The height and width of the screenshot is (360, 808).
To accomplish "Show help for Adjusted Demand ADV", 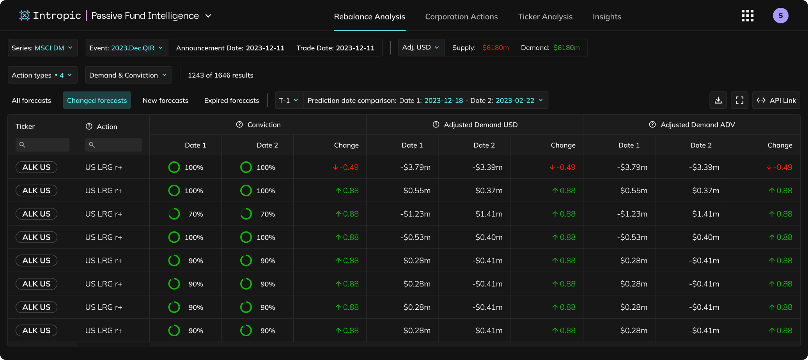I will click(652, 125).
